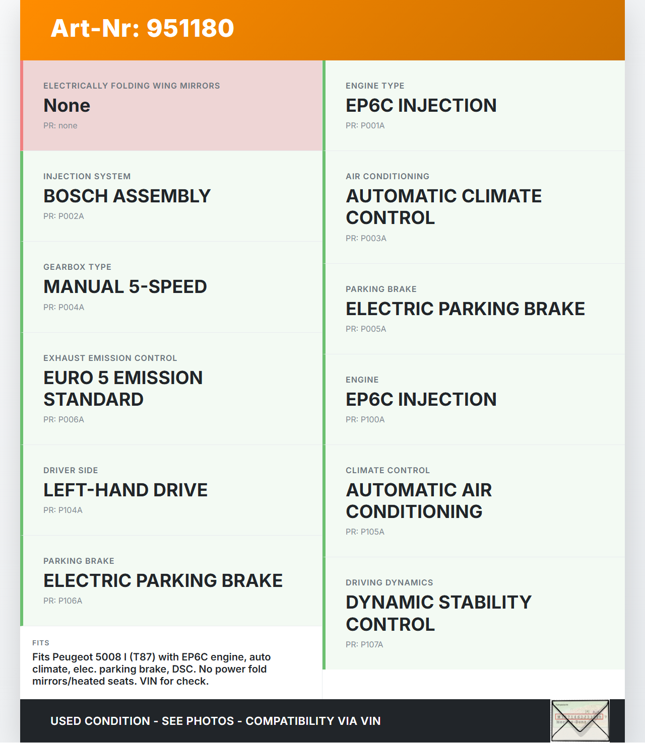Click the Electrically Folding Wing Mirrors card
Screen dimensions: 645x743
(x=172, y=106)
